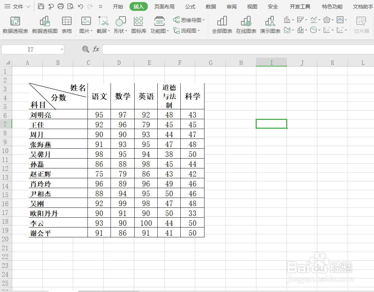This screenshot has width=374, height=292.
Task: Insert the blue-dotted bubble chart
Action: 340,30
